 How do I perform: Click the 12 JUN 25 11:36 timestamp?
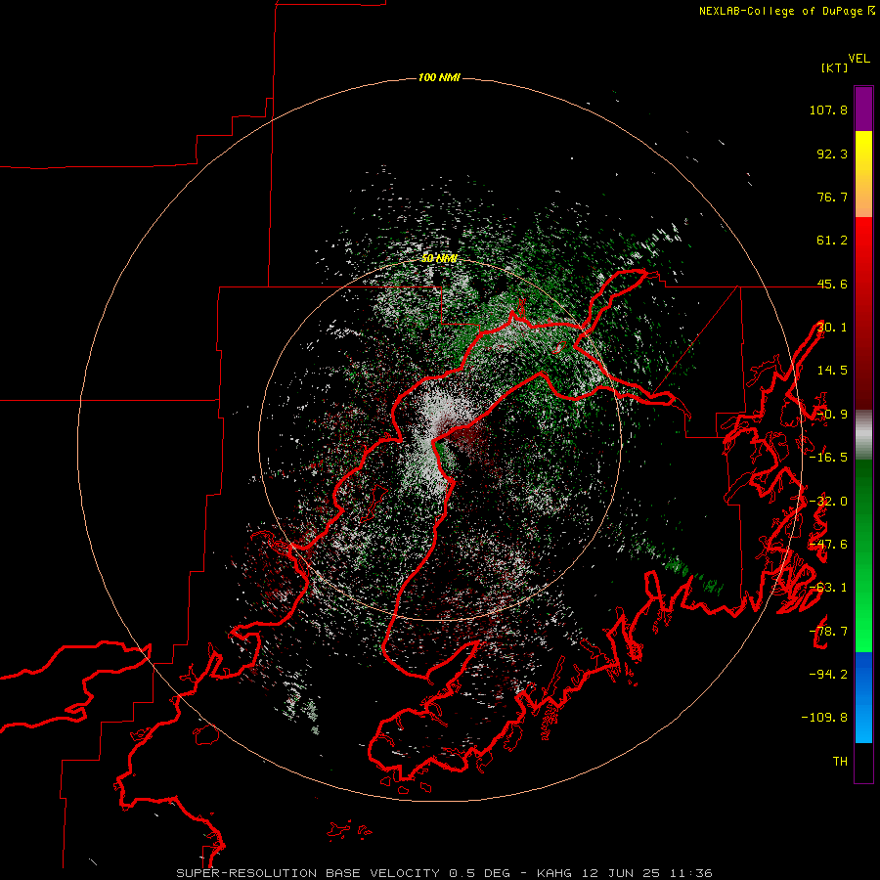click(647, 873)
